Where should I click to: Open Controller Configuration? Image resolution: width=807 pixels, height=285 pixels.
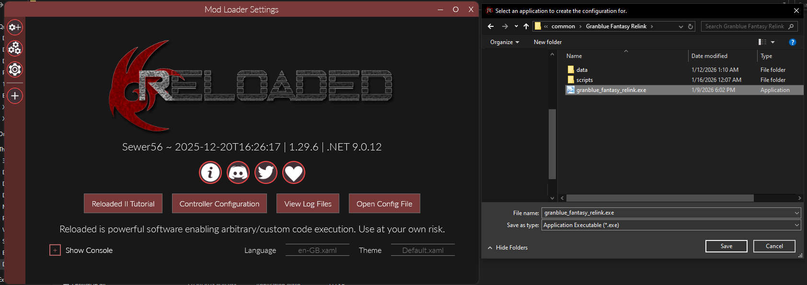219,204
